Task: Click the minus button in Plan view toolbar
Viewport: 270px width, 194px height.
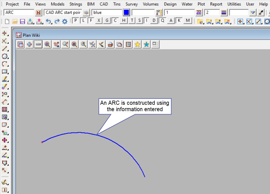Action: 38,44
